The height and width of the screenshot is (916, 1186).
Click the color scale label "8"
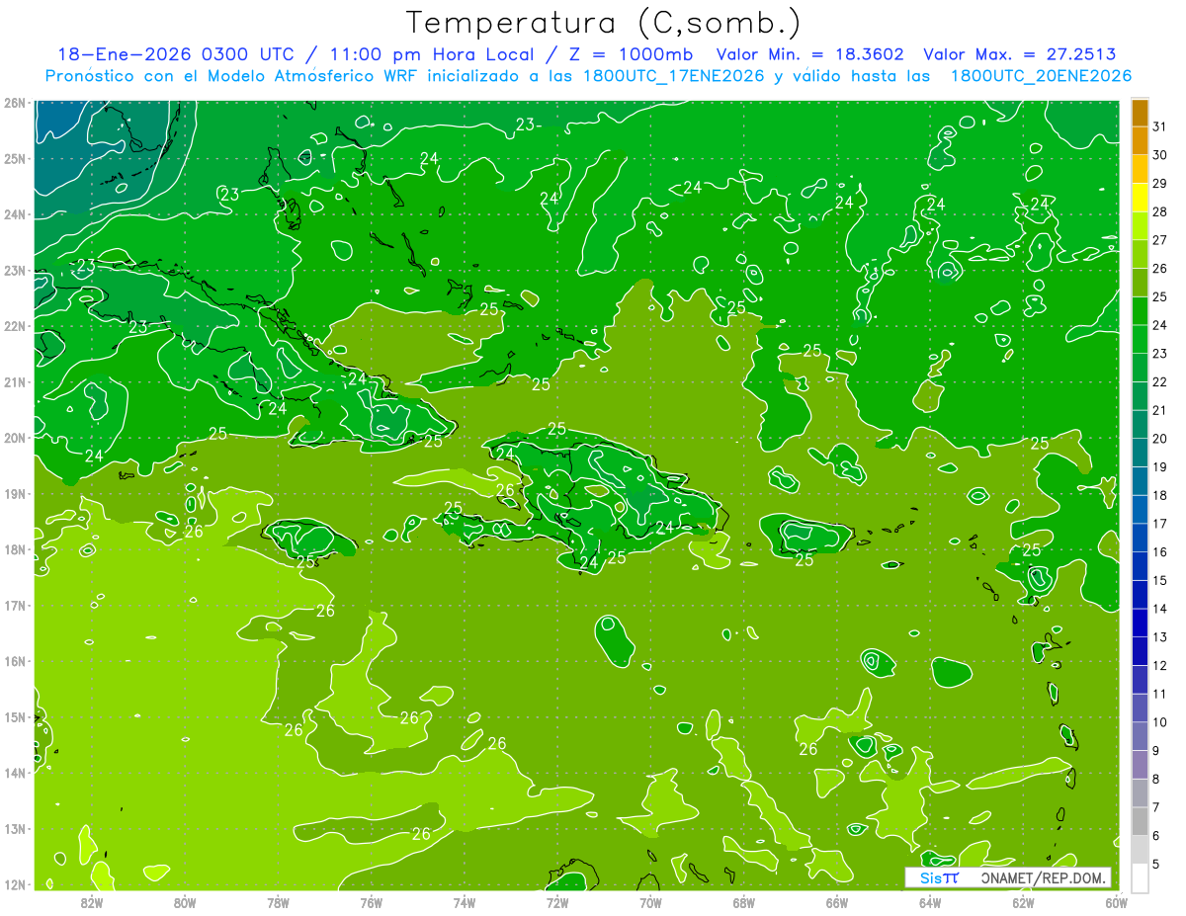click(1155, 779)
